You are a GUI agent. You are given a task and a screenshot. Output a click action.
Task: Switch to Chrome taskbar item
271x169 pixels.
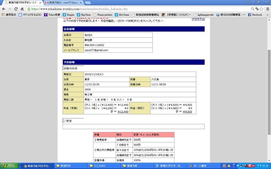point(38,166)
